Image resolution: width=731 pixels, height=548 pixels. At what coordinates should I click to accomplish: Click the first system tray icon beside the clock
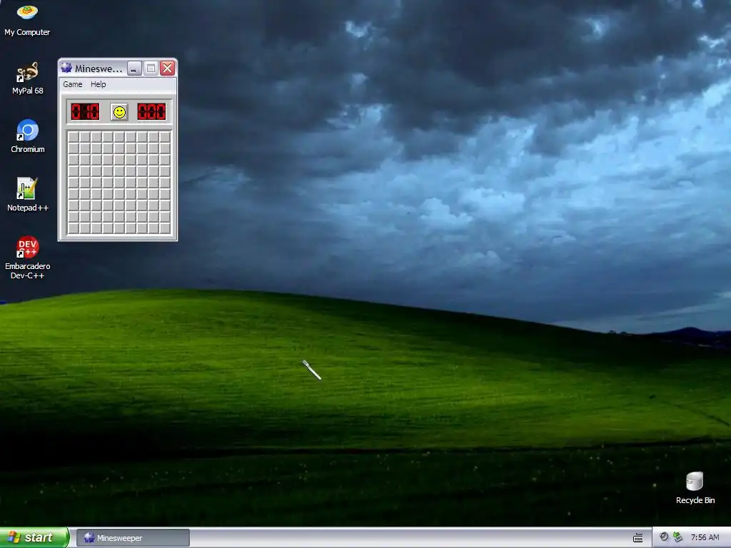(664, 537)
